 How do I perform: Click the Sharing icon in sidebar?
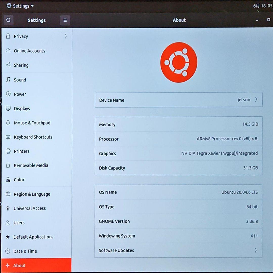click(8, 65)
